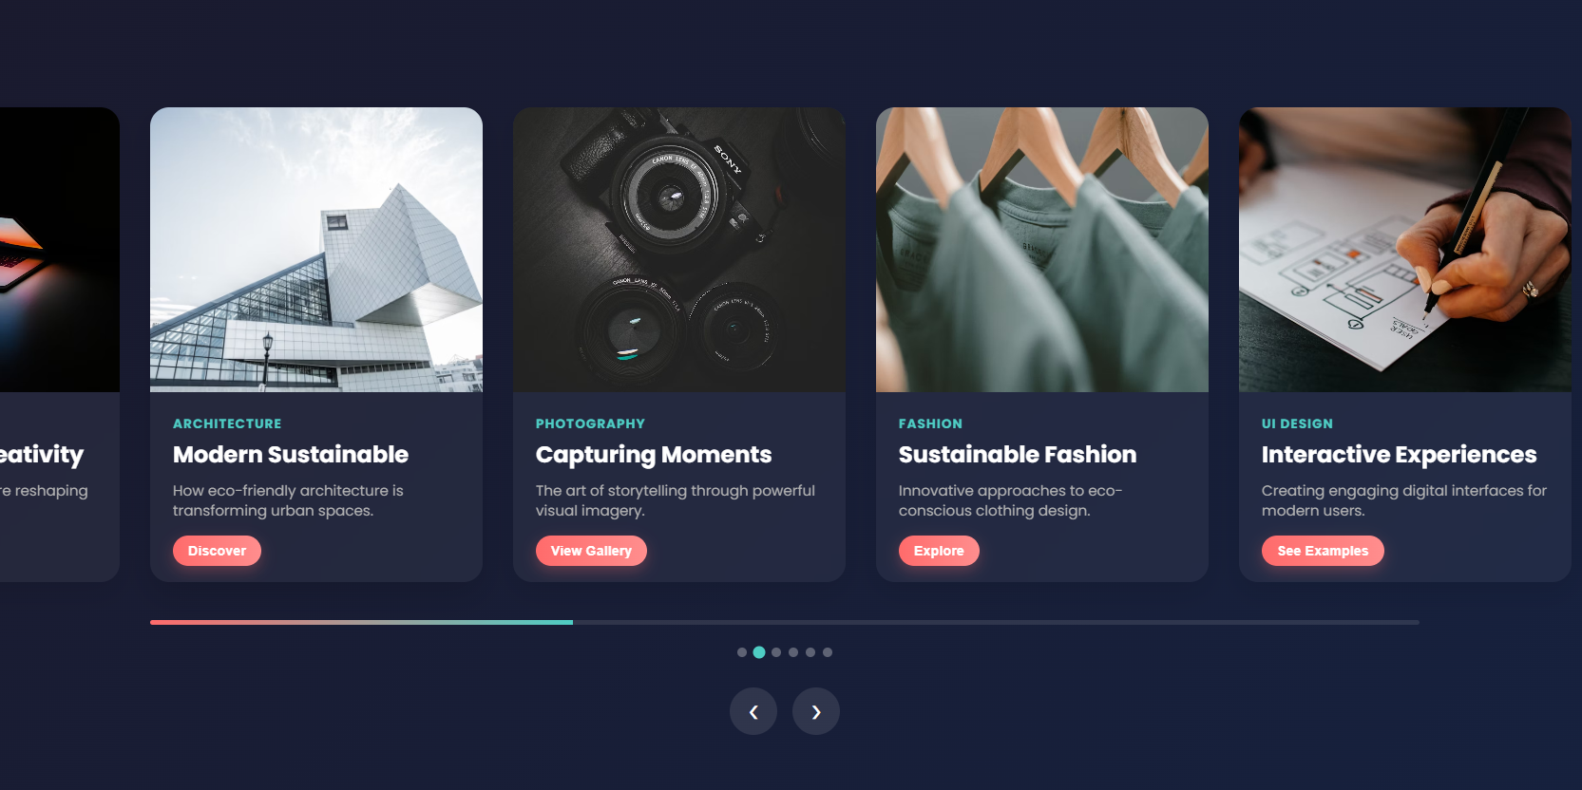
Task: Select the active second pagination dot
Action: tap(759, 652)
